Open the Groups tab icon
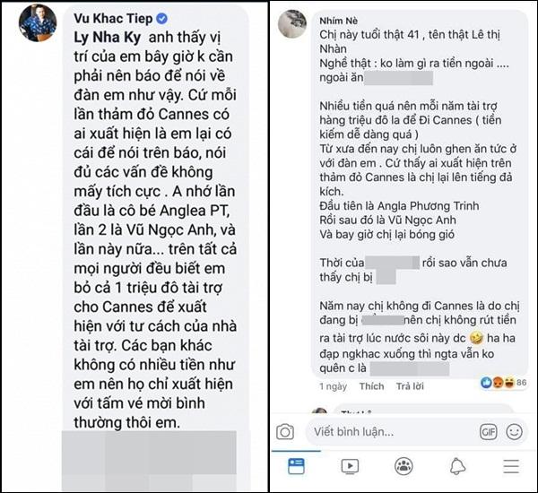 pos(403,465)
